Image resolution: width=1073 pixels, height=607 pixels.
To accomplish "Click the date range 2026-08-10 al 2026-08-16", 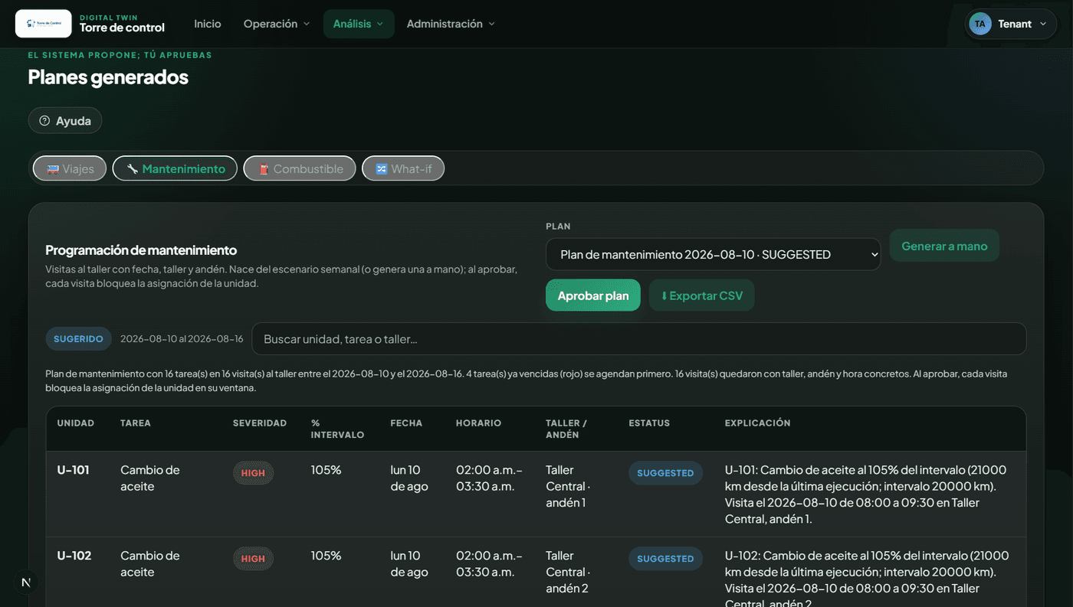I will click(182, 338).
